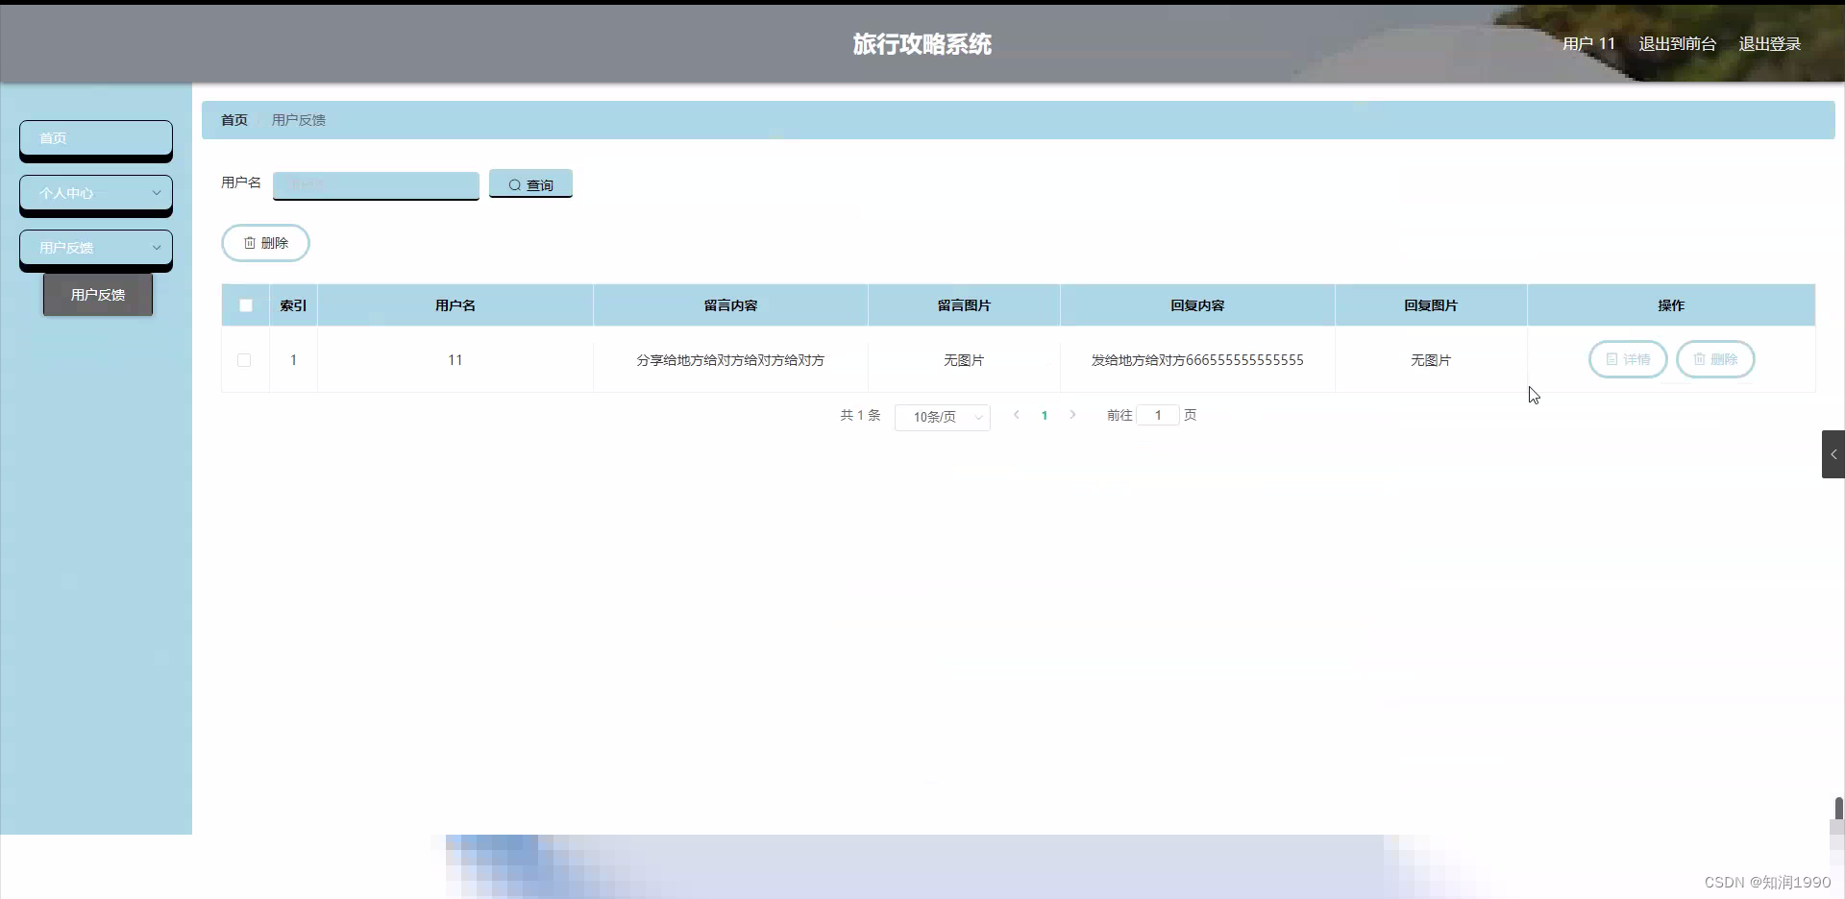Click 退出登录 in the top navigation

click(x=1770, y=43)
